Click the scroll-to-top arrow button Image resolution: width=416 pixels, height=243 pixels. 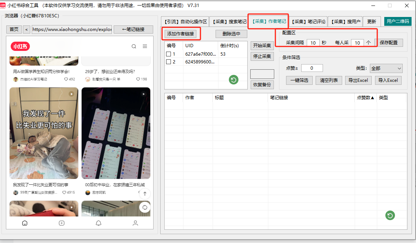click(x=145, y=194)
